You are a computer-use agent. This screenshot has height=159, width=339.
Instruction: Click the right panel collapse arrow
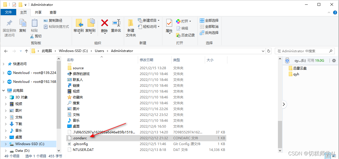click(x=284, y=105)
